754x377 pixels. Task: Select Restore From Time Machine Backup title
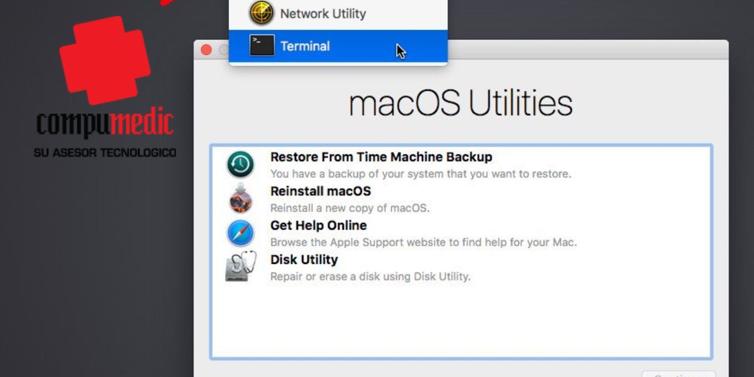[381, 157]
